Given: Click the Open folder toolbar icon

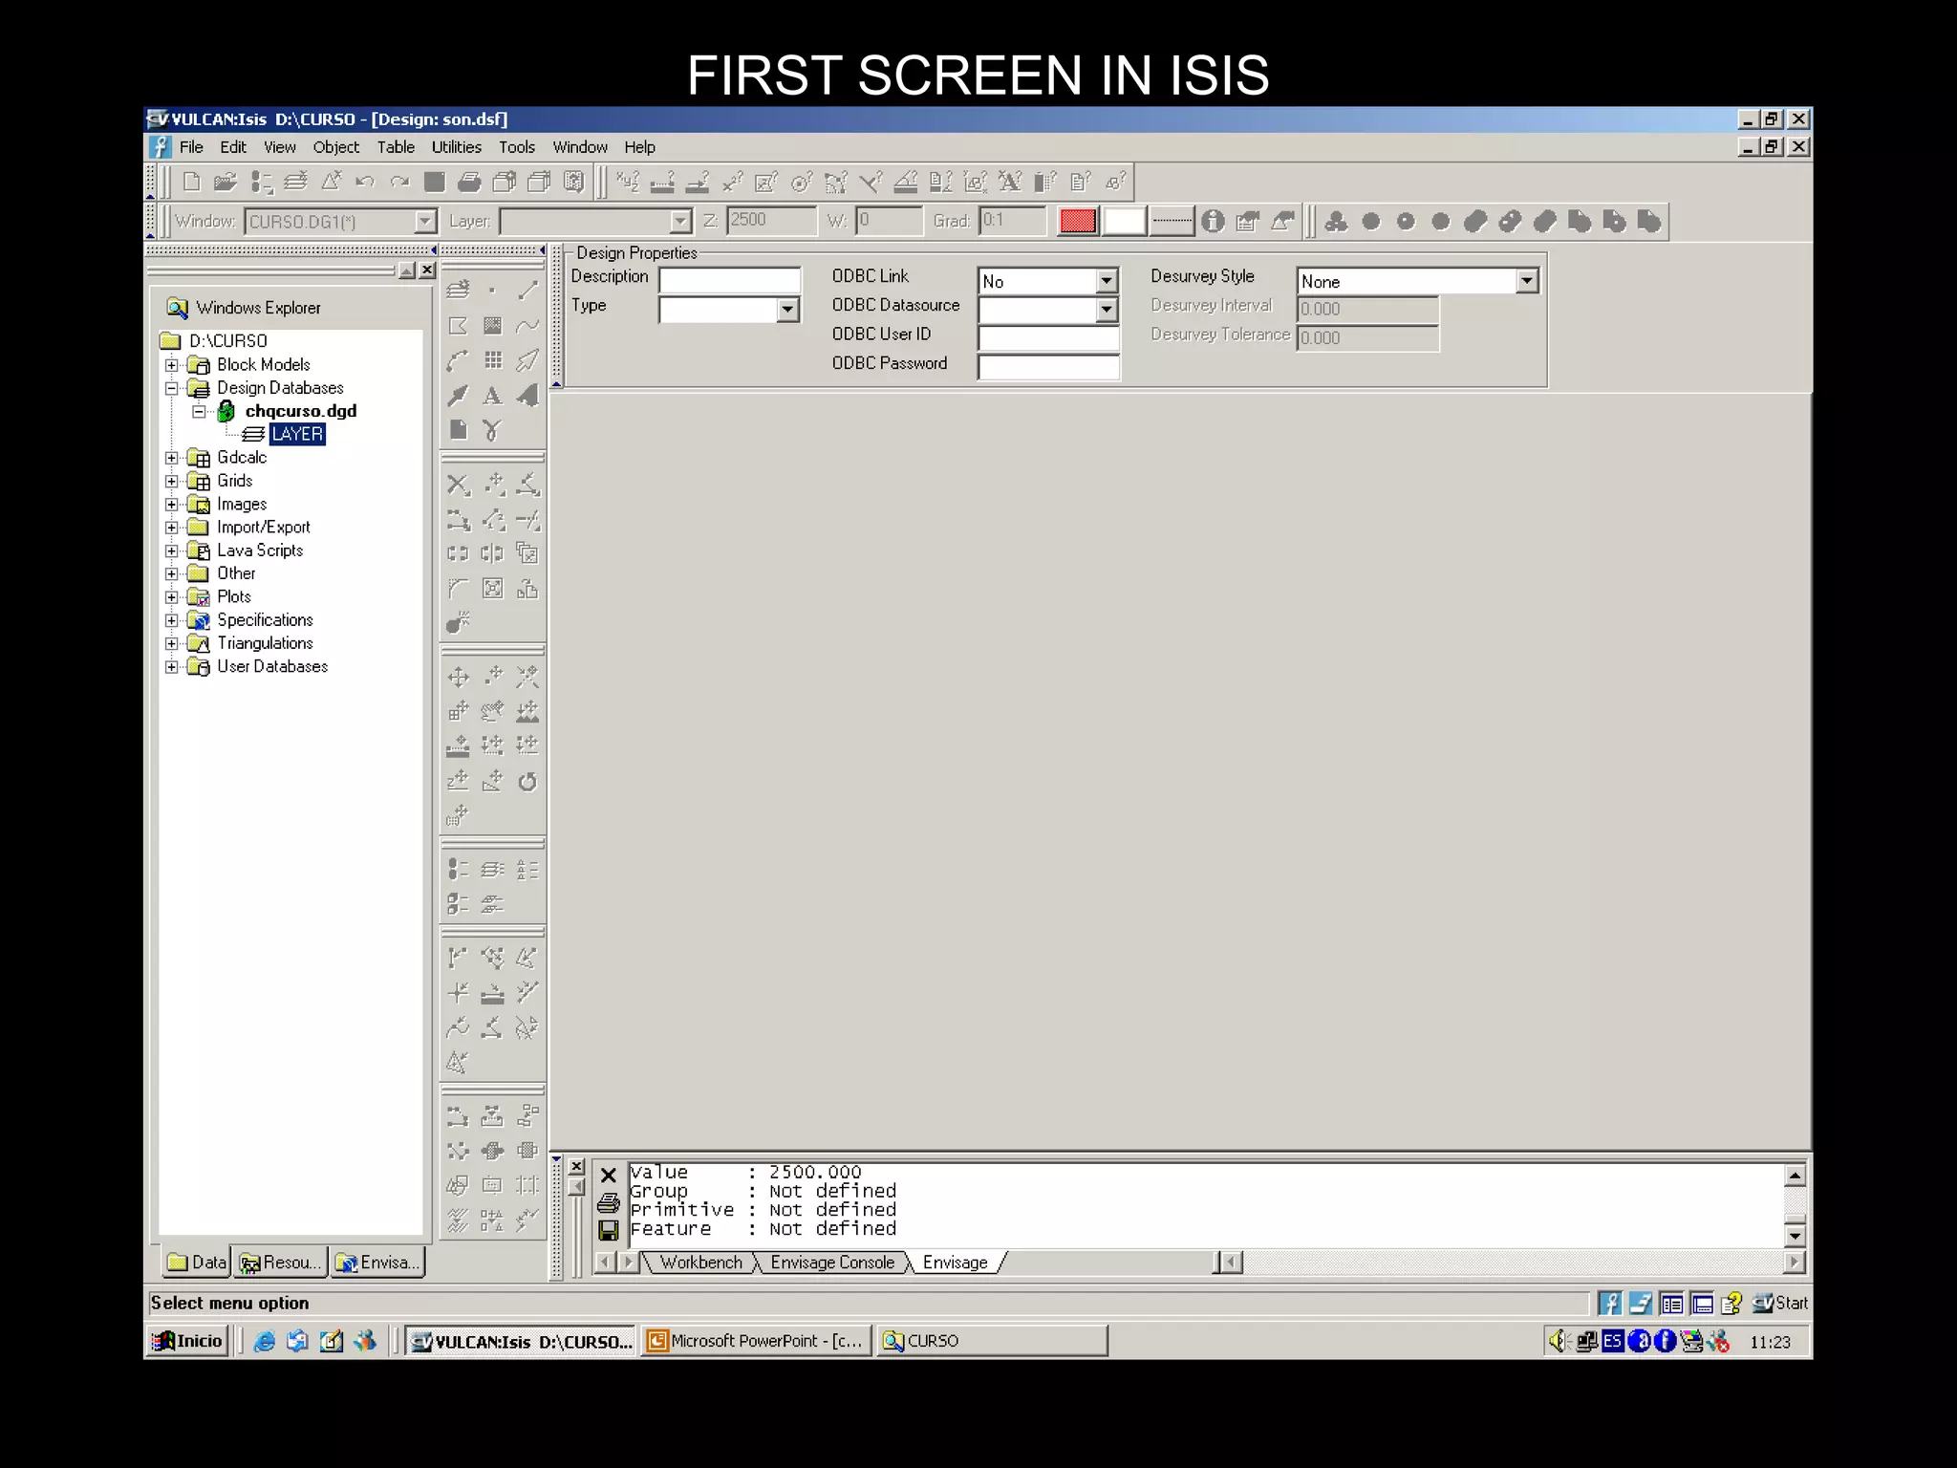Looking at the screenshot, I should point(226,182).
